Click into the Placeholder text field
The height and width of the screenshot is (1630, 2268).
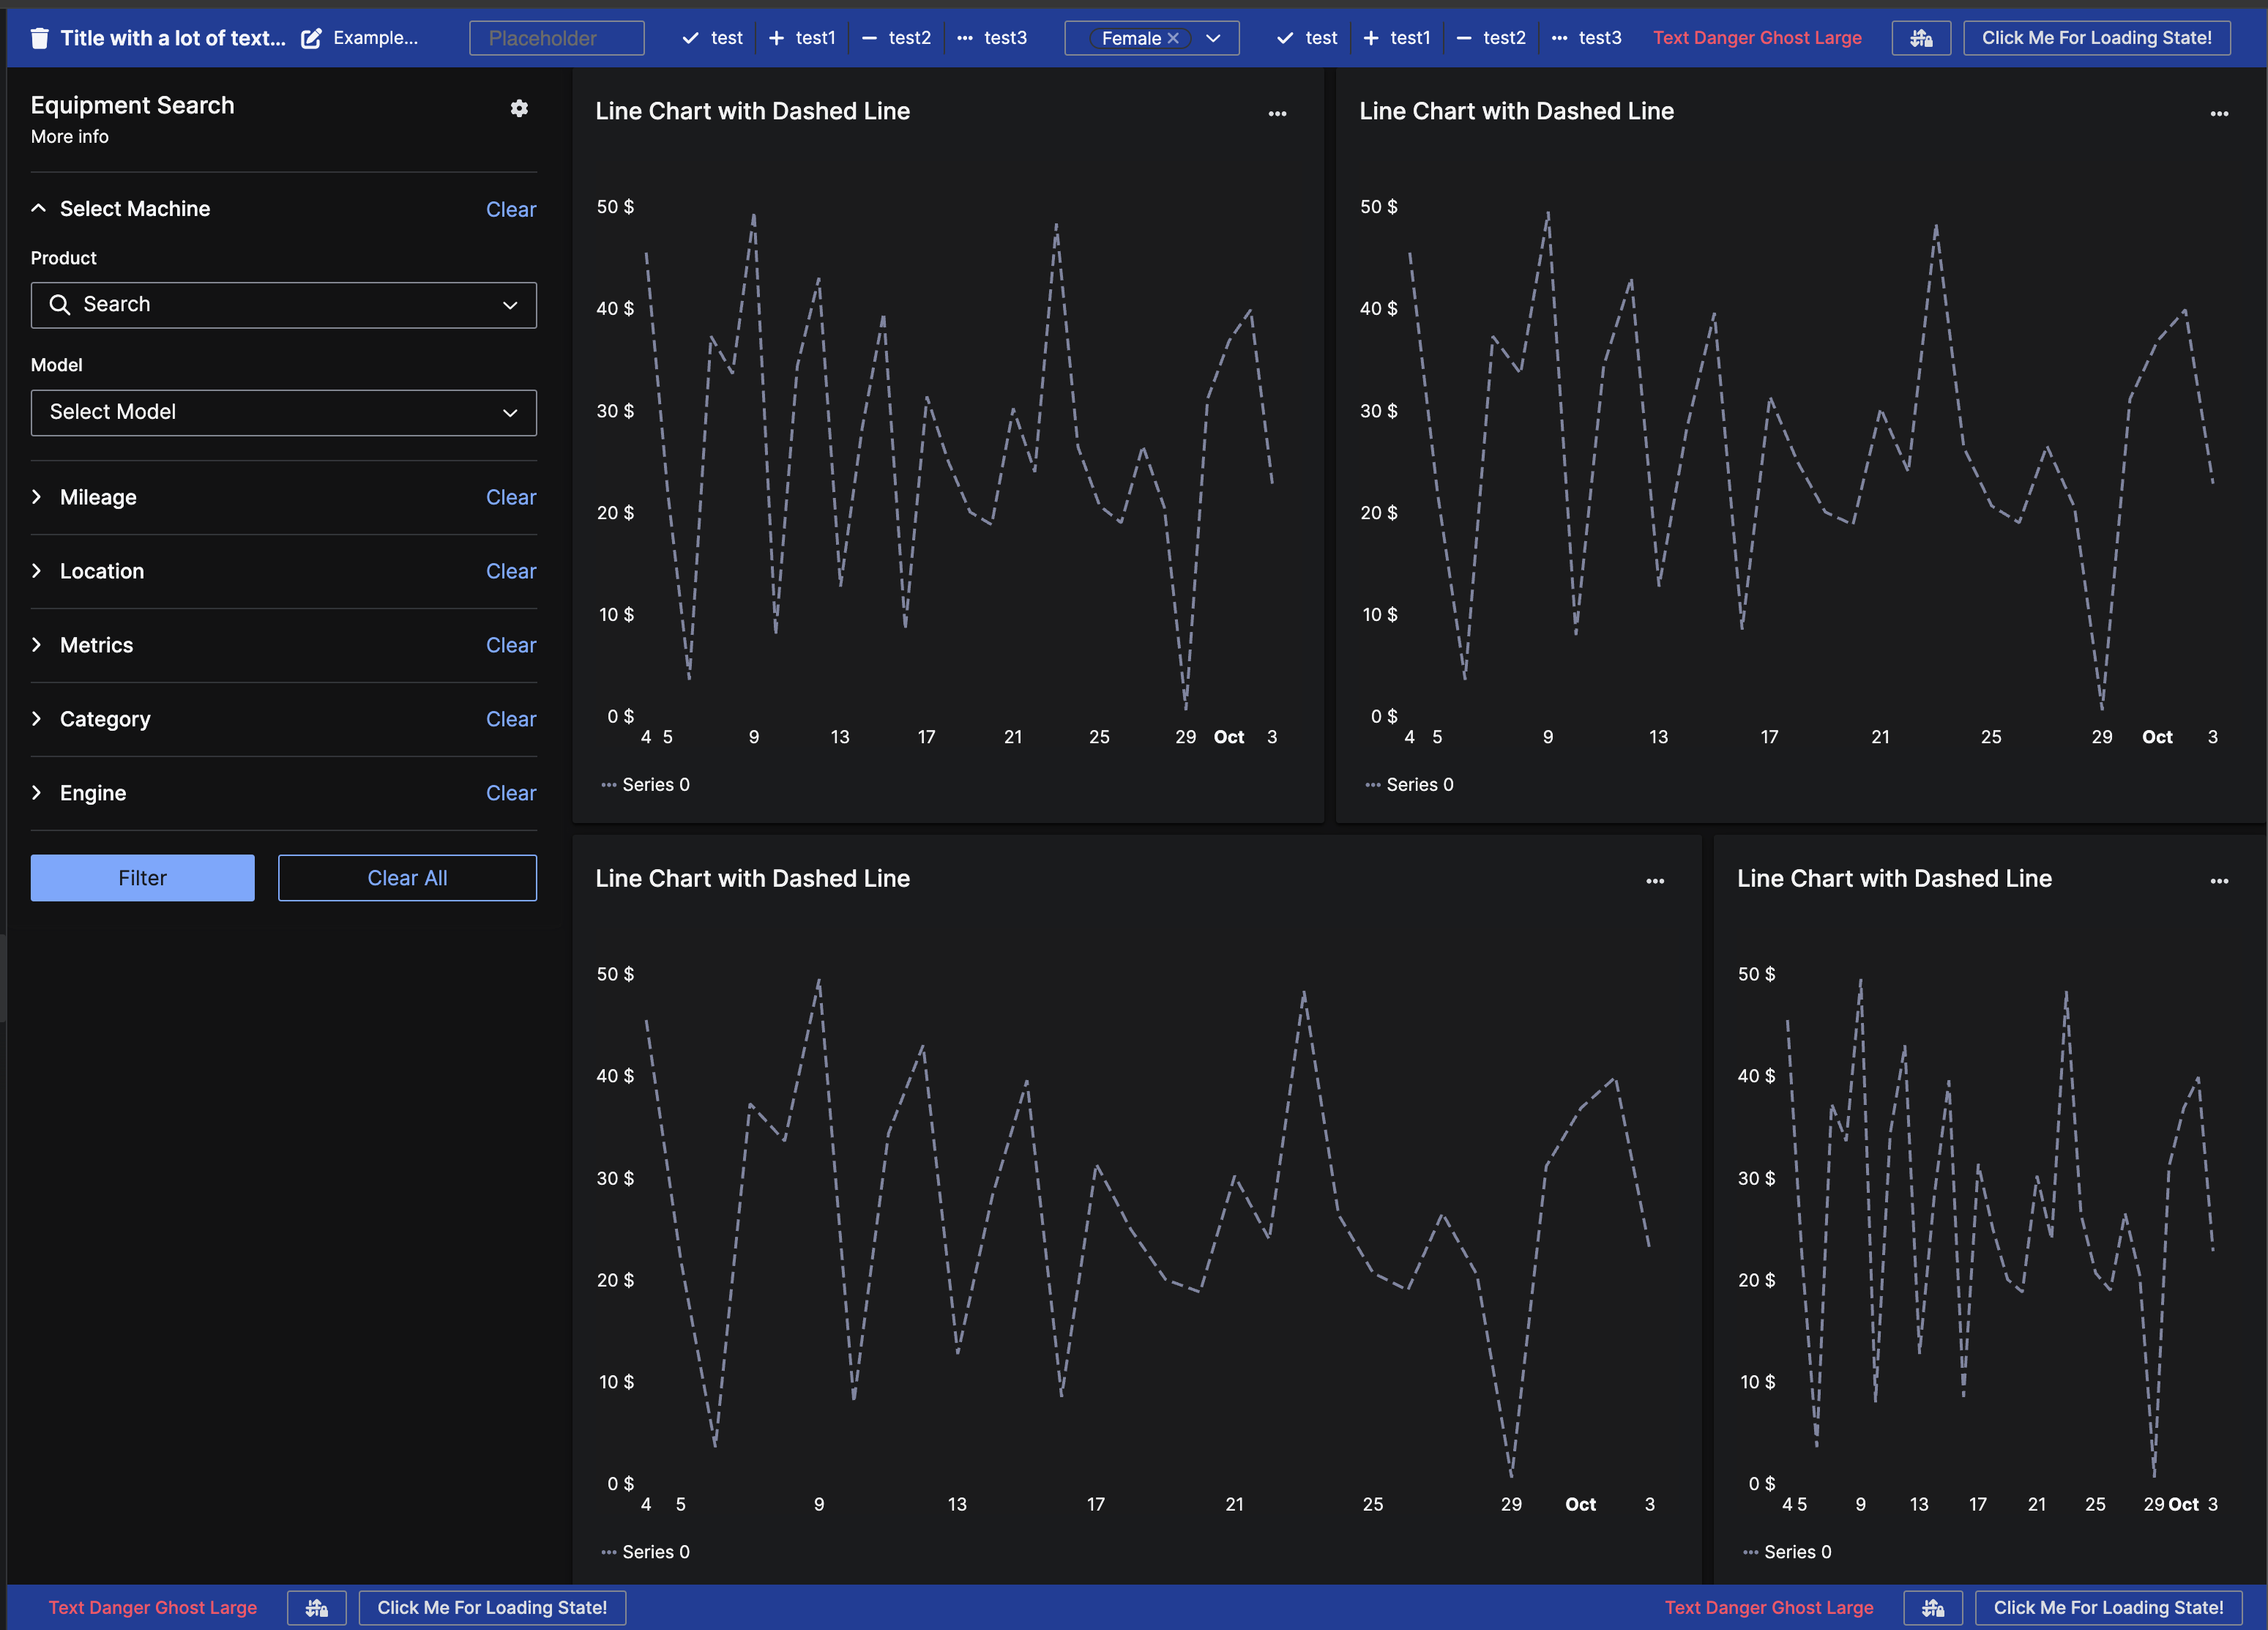[x=556, y=38]
